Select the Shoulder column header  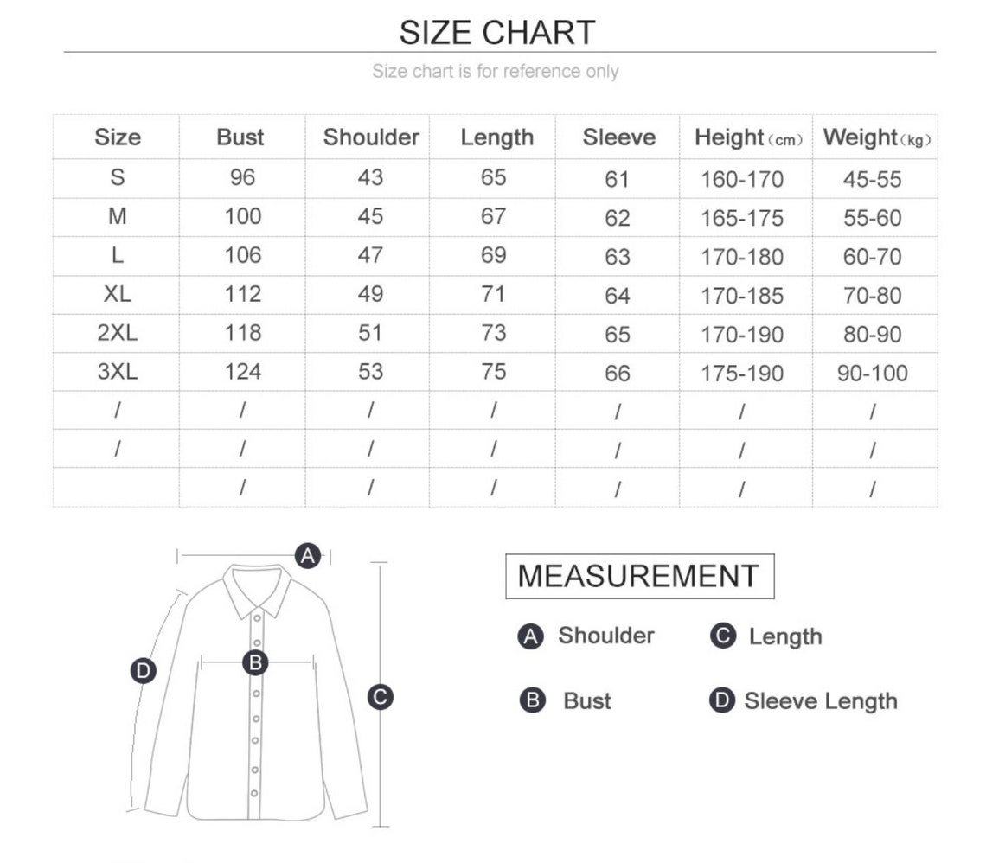pos(371,137)
